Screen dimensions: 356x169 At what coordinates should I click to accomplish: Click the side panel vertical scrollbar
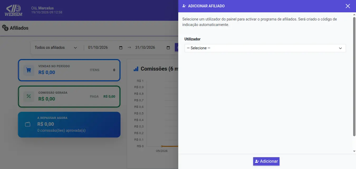pos(354,76)
